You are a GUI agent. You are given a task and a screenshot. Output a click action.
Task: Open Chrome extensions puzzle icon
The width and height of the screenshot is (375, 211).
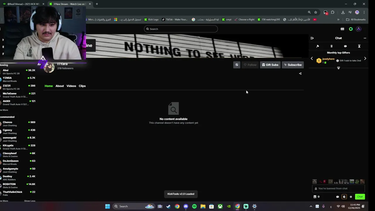333,12
